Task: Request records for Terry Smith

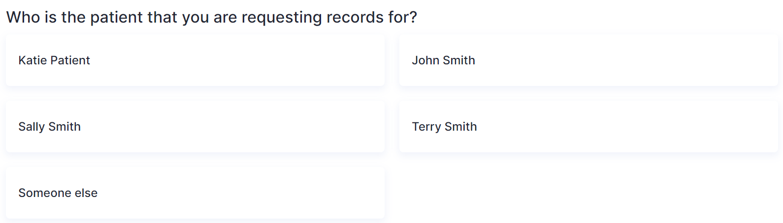Action: point(588,127)
